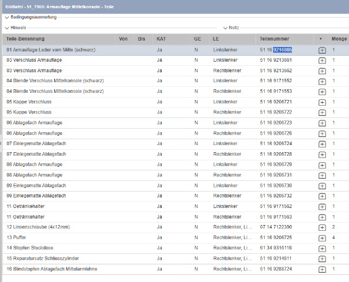Add part 51 16 9206731 via plus icon

(322, 176)
